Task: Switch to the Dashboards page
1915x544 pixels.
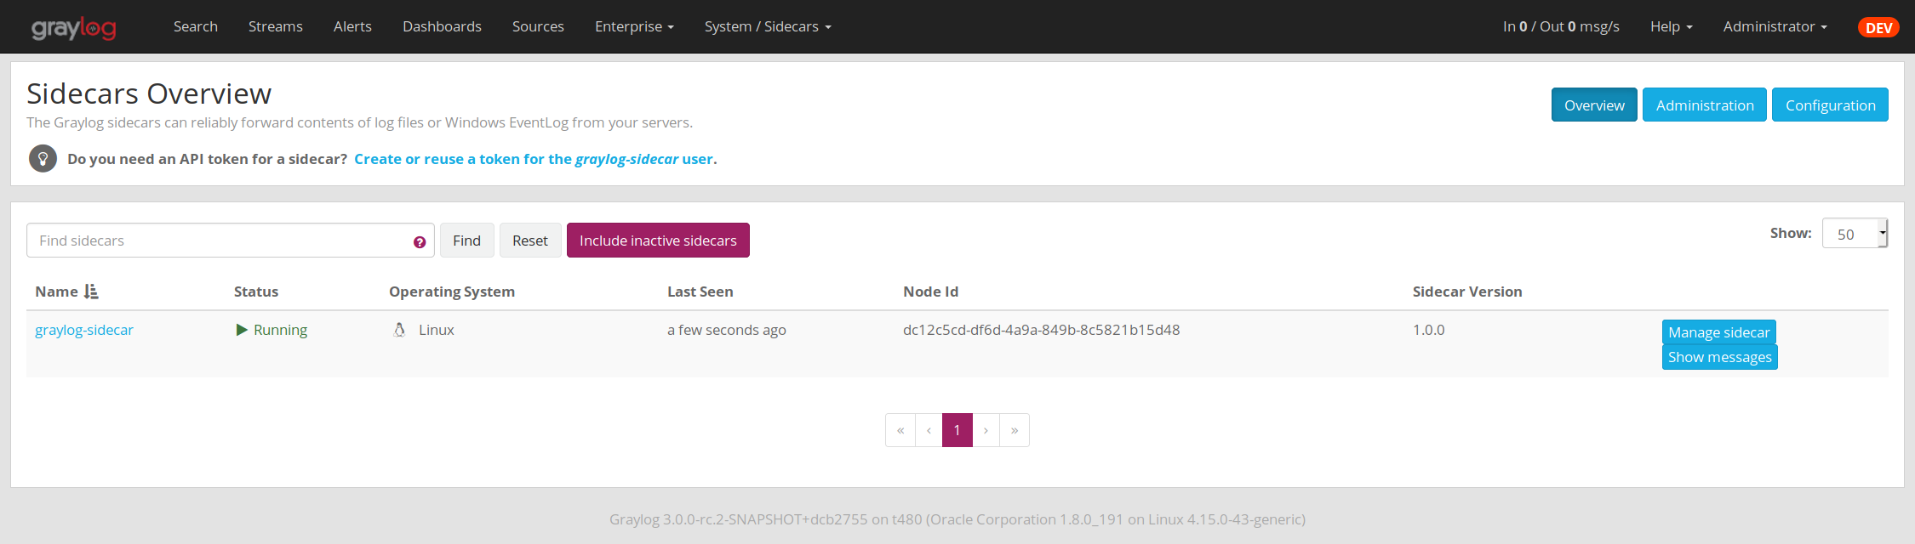Action: click(442, 26)
